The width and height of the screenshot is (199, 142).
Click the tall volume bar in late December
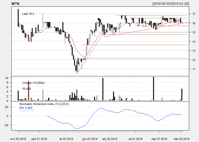pos(103,89)
